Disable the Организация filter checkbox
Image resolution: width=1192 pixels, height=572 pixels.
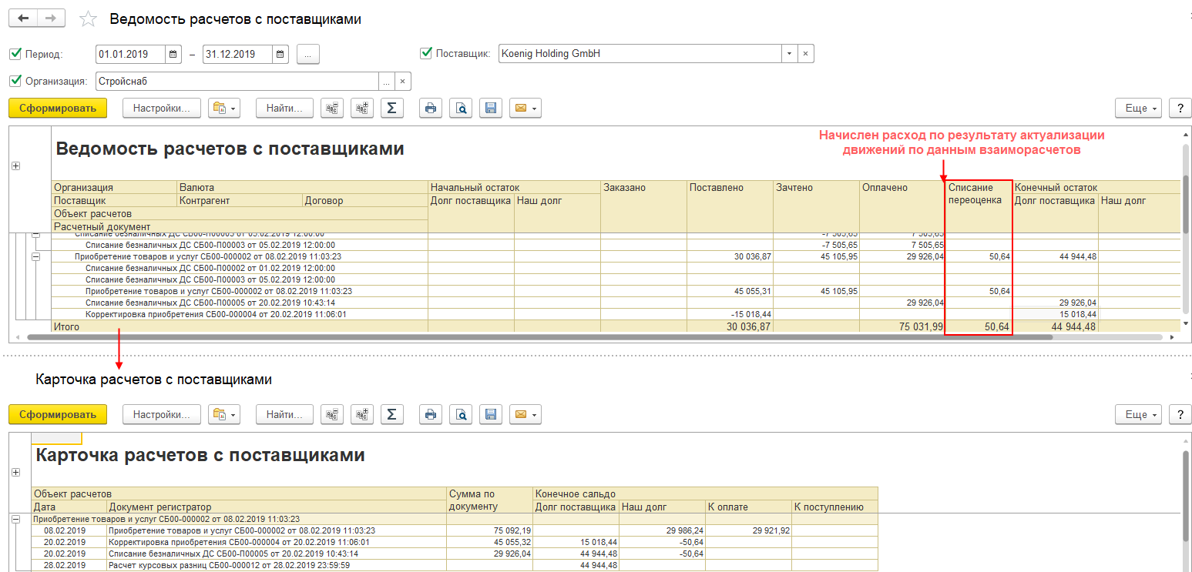[x=15, y=81]
